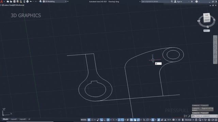This screenshot has height=122, width=218.
Task: Toggle the drawing grid display
Action: 89,120
